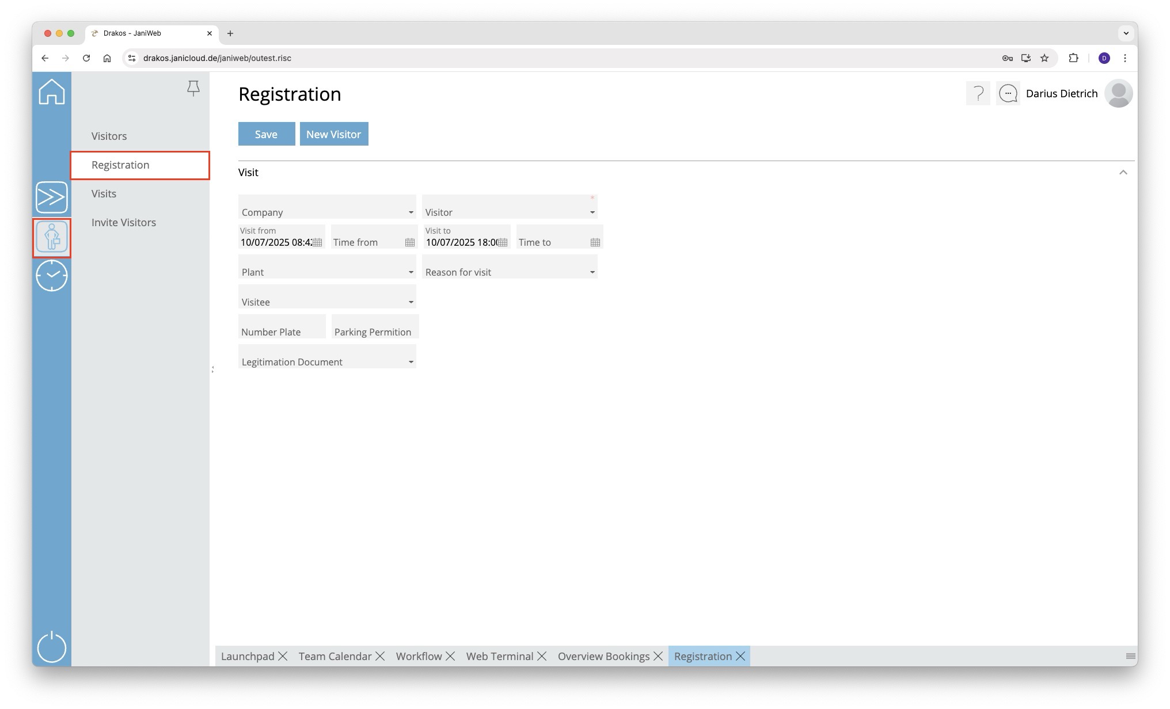Bookmark page with the star icon
The width and height of the screenshot is (1170, 709).
tap(1044, 58)
